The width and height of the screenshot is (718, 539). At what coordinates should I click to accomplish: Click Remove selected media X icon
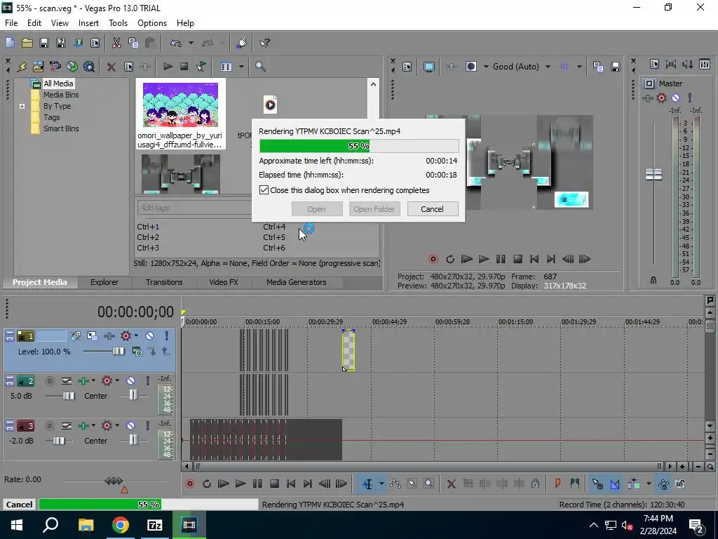point(111,67)
